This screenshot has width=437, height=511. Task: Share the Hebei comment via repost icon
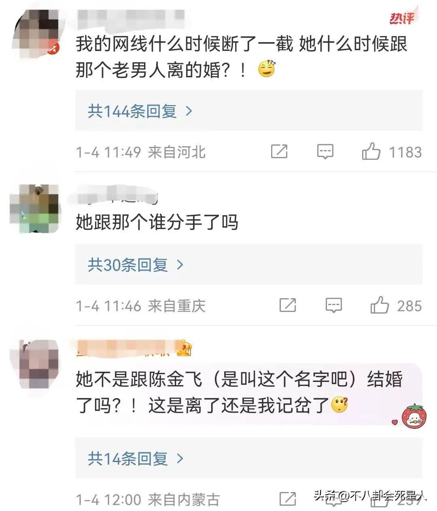tap(279, 151)
